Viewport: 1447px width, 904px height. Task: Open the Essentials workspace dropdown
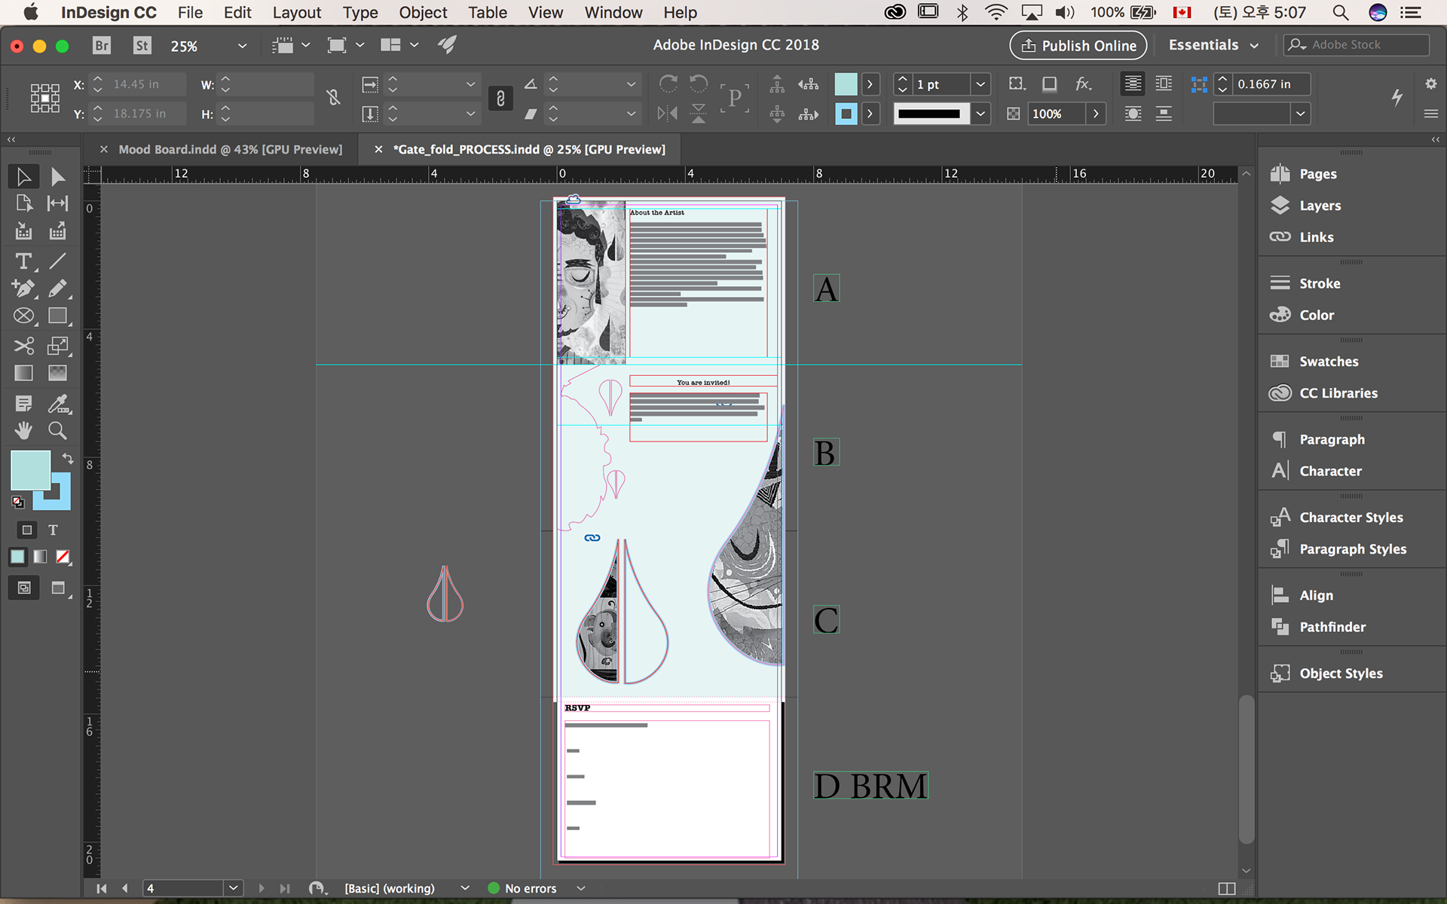[x=1213, y=45]
